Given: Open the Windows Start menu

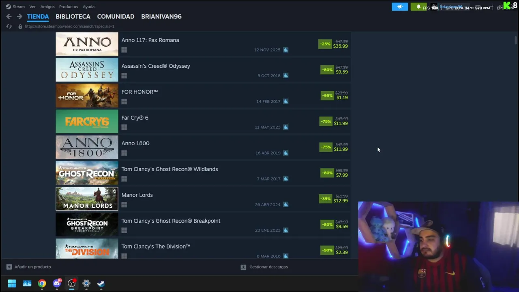Looking at the screenshot, I should click(12, 283).
